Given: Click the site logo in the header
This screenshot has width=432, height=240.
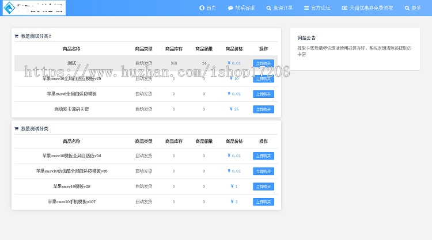Looking at the screenshot, I should [x=33, y=8].
